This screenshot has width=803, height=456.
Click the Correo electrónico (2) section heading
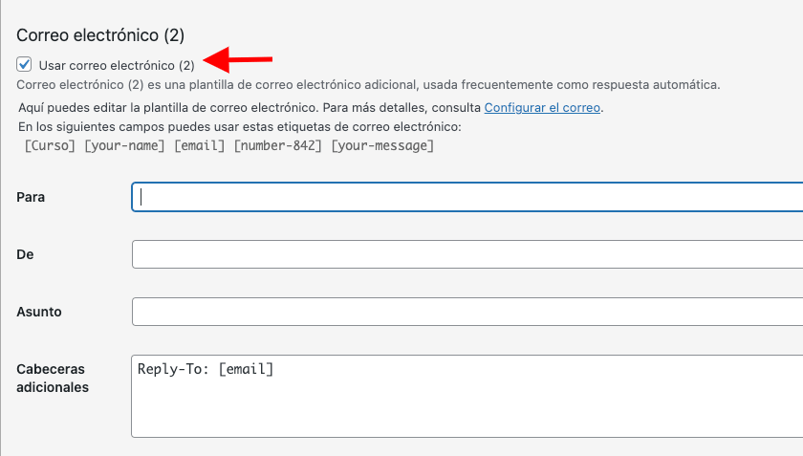coord(100,35)
